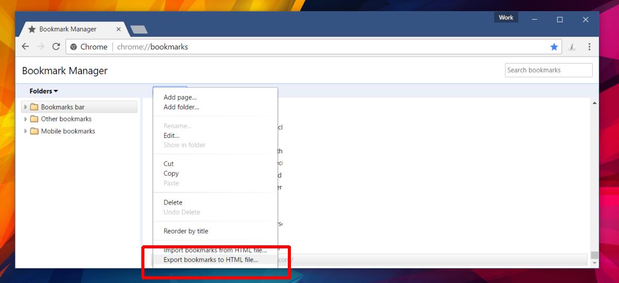The width and height of the screenshot is (619, 283).
Task: Click the Chrome site info icon
Action: click(x=74, y=47)
